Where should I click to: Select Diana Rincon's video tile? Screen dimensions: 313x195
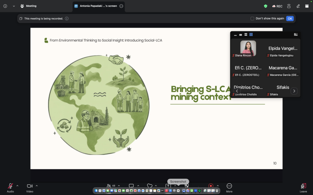pos(248,48)
